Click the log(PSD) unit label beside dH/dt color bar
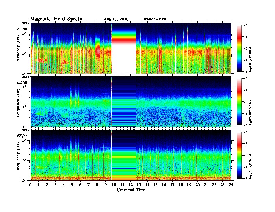 [x=251, y=59]
